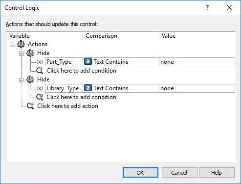Click magnifier icon under Part_Type condition
The image size is (241, 184).
[x=40, y=71]
